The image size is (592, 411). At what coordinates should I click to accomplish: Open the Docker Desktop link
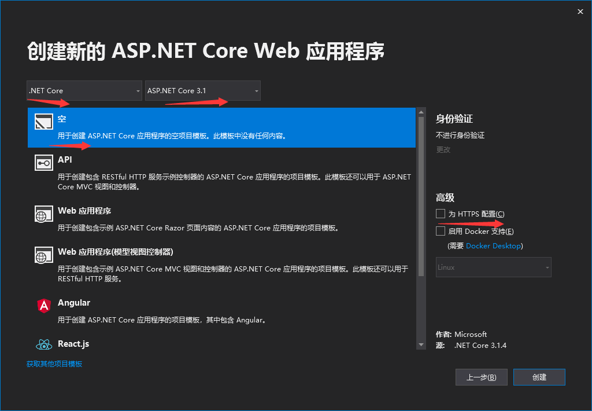pos(494,246)
